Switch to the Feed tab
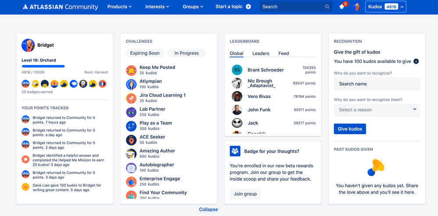This screenshot has width=438, height=216. [284, 53]
